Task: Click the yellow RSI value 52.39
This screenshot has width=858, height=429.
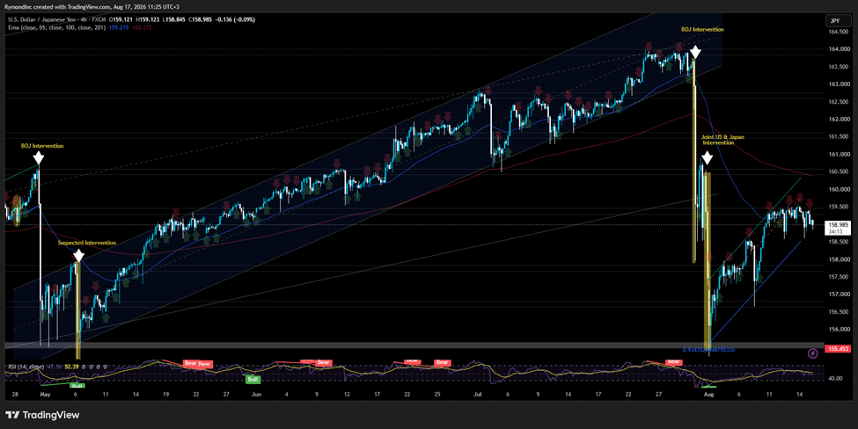Action: (71, 367)
